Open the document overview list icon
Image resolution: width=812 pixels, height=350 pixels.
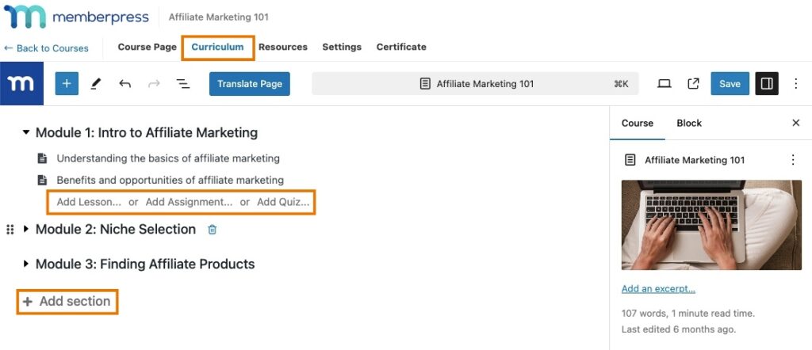(182, 84)
